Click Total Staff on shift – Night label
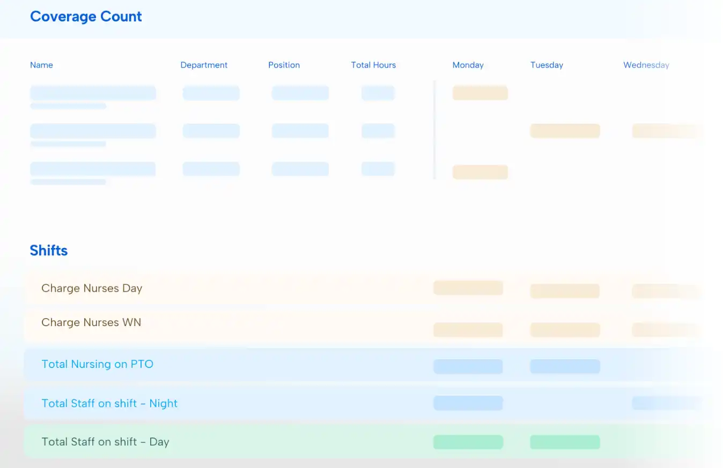Screen dimensions: 723x468 pyautogui.click(x=109, y=403)
